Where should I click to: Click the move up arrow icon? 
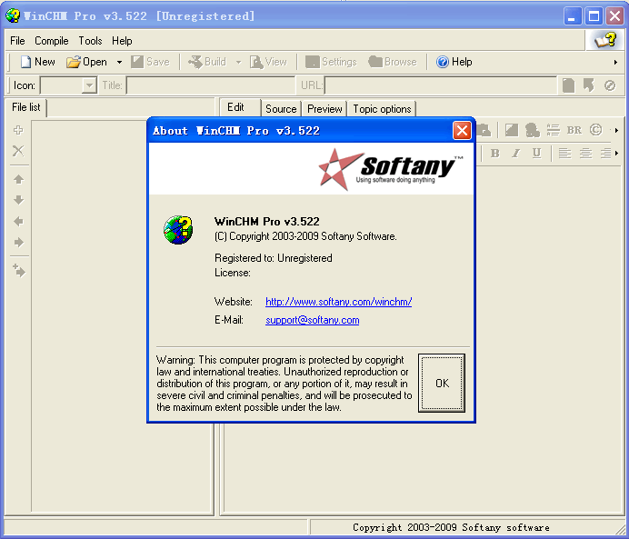[18, 179]
